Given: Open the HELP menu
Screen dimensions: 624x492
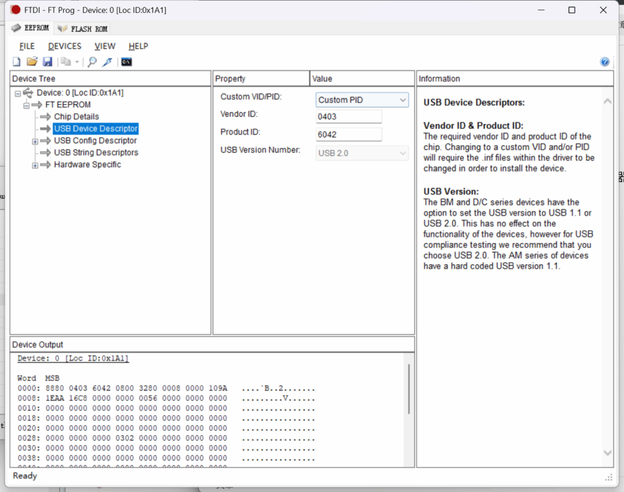Looking at the screenshot, I should click(138, 46).
